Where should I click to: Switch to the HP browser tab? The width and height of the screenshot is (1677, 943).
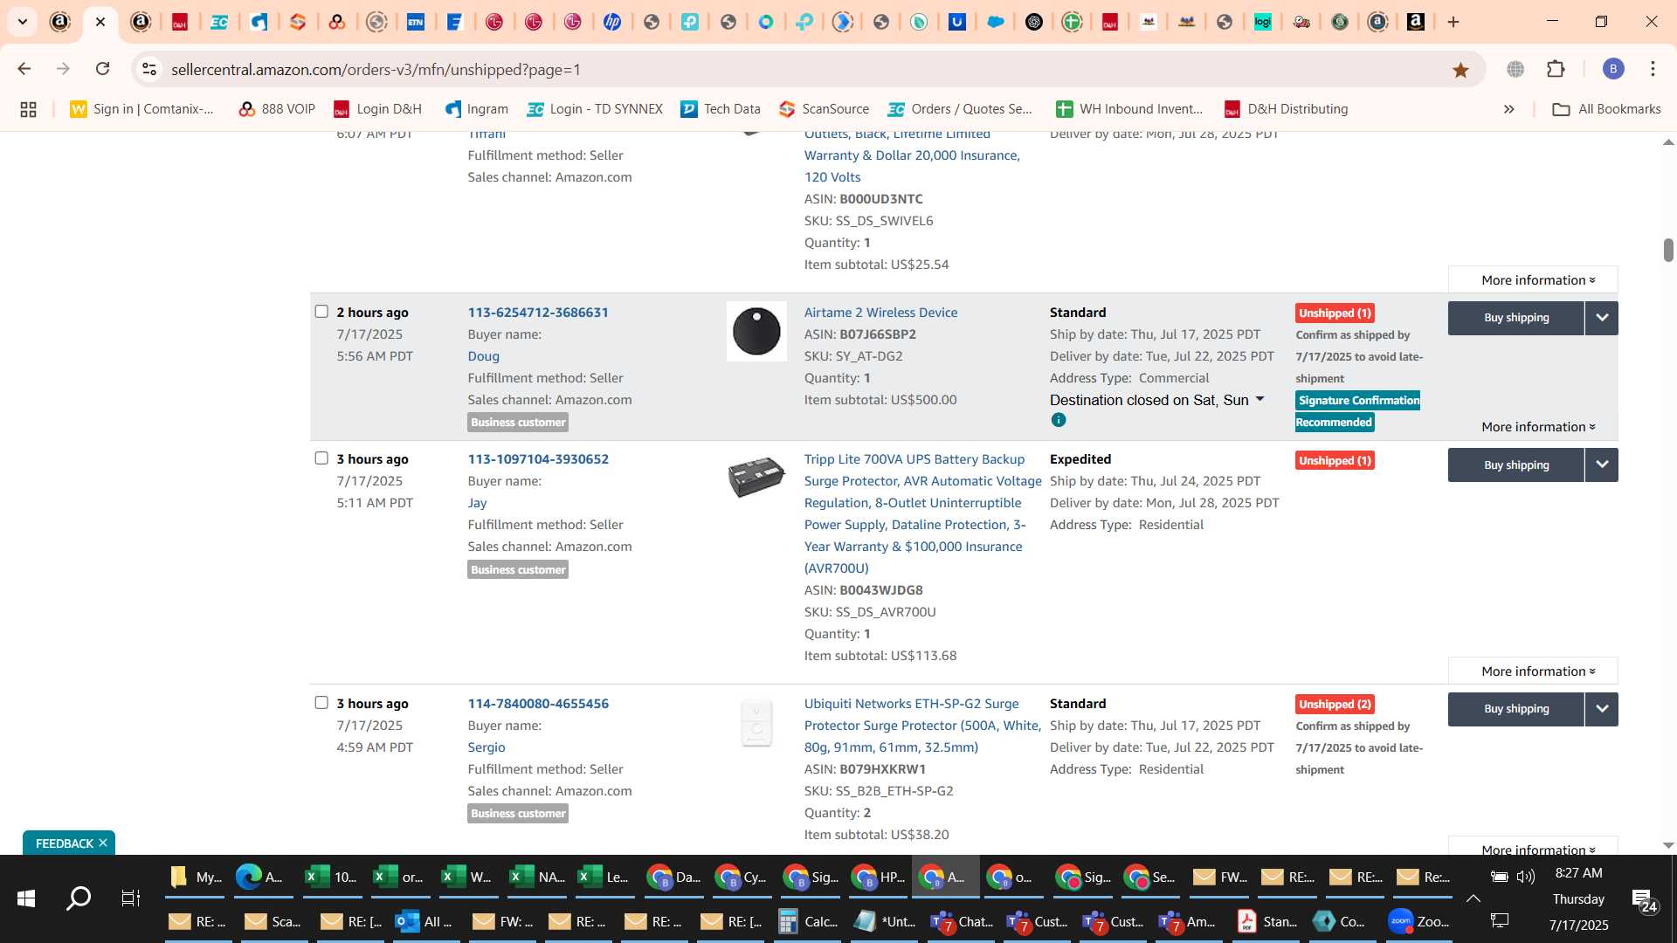[x=612, y=22]
